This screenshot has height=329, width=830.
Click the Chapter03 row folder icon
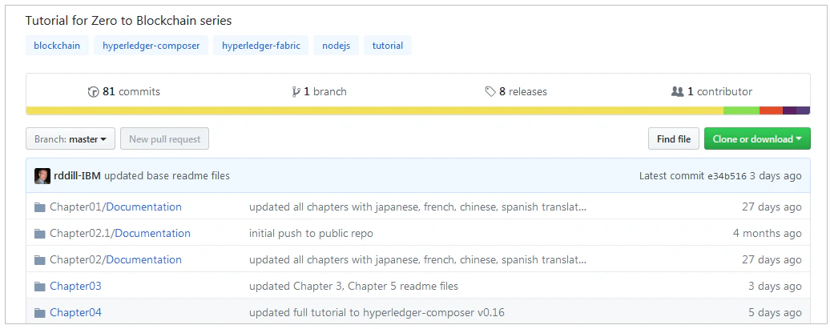pos(40,287)
